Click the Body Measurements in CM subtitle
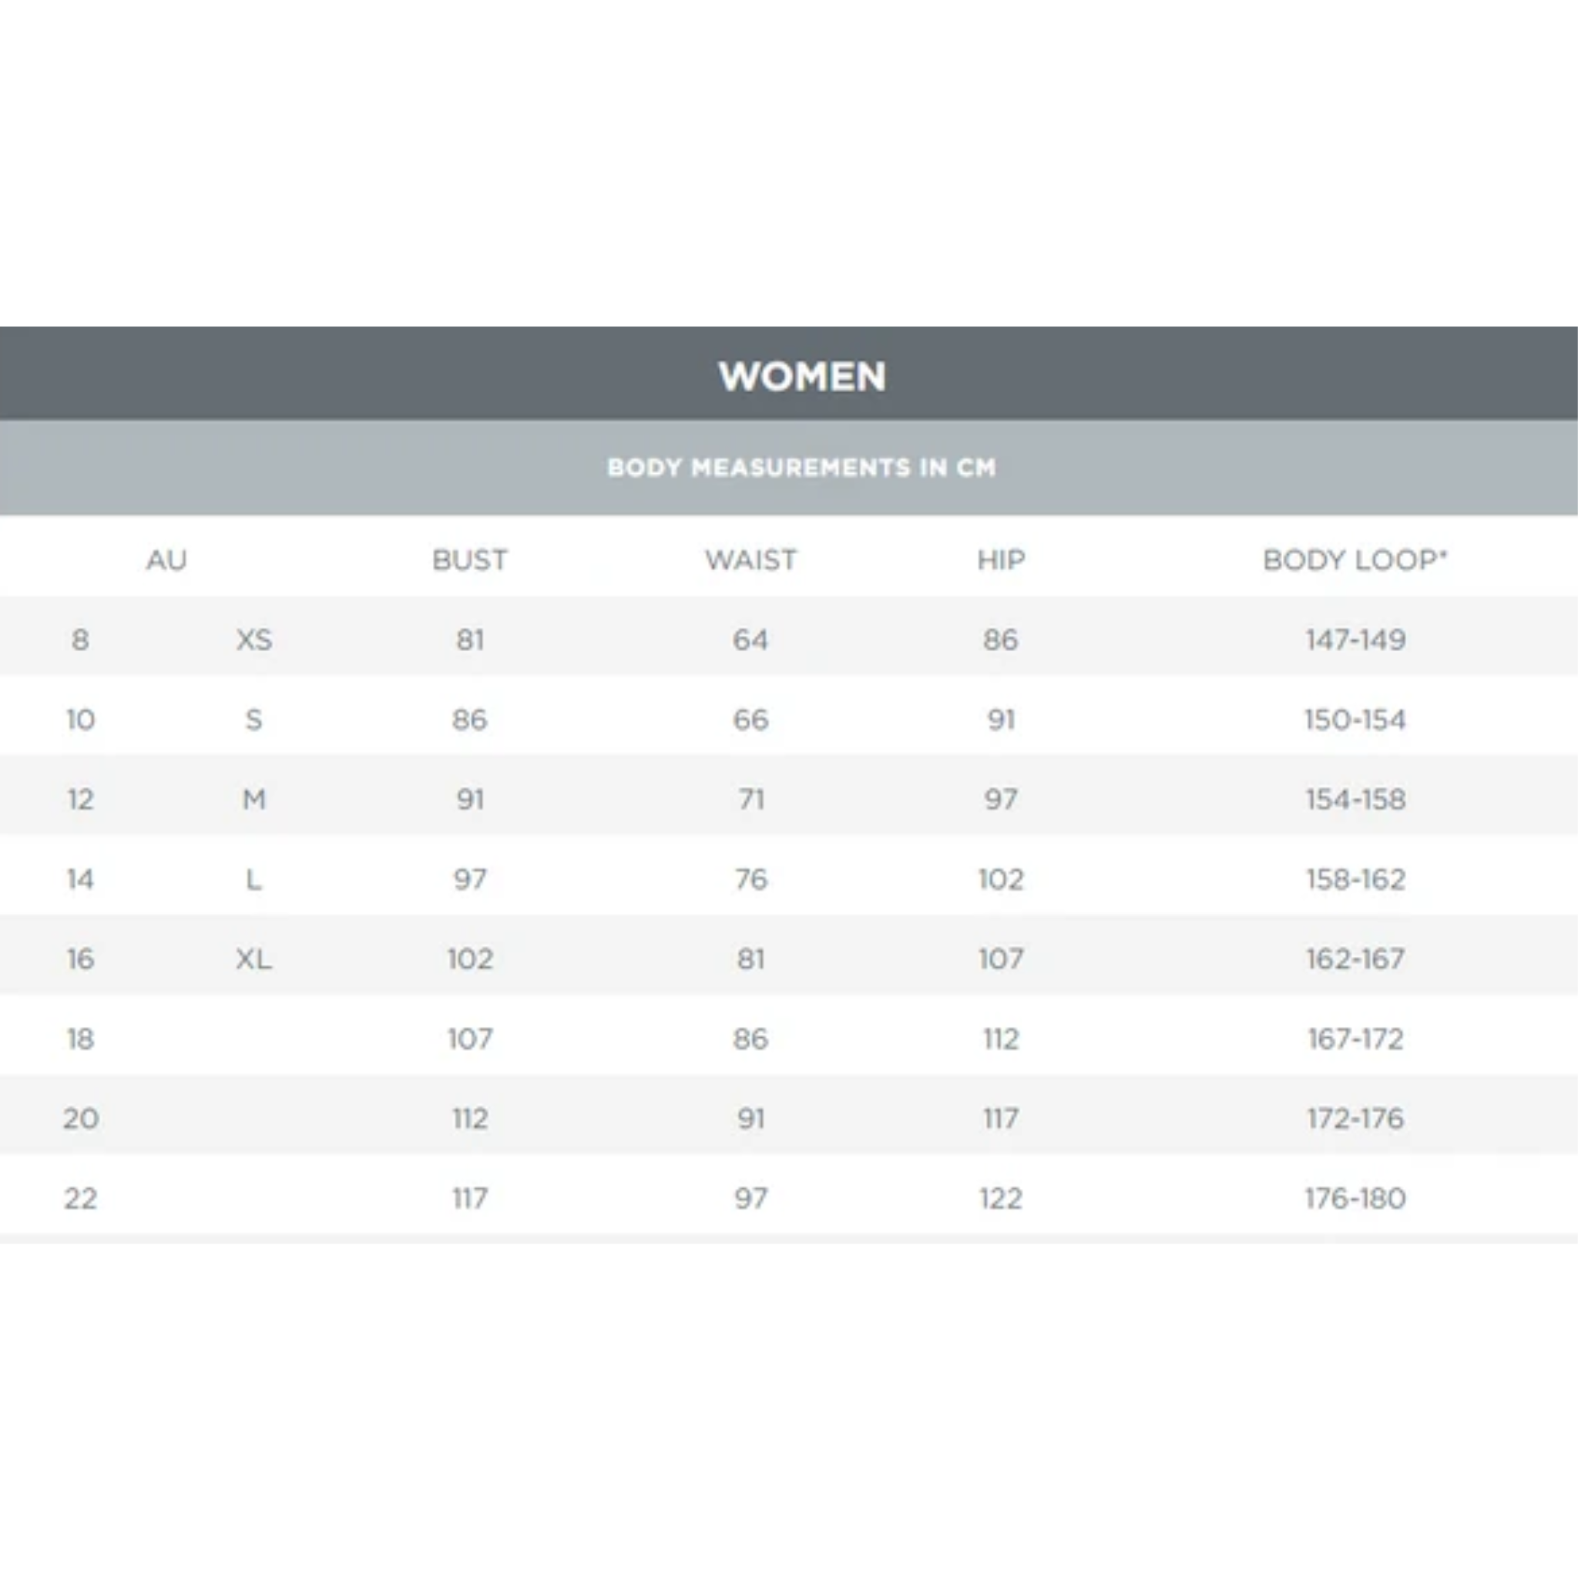Screen dimensions: 1578x1578 click(x=801, y=467)
